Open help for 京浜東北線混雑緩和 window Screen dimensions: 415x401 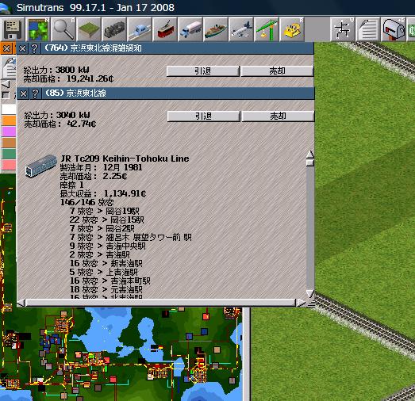tap(34, 48)
